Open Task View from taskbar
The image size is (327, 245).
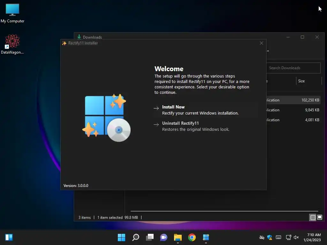150,237
